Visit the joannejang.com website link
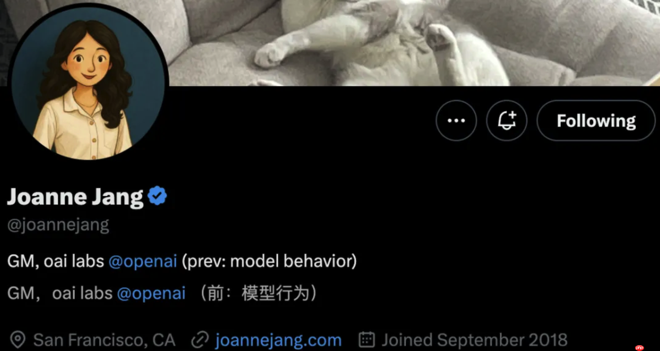Screen dimensions: 660x351 coord(278,340)
